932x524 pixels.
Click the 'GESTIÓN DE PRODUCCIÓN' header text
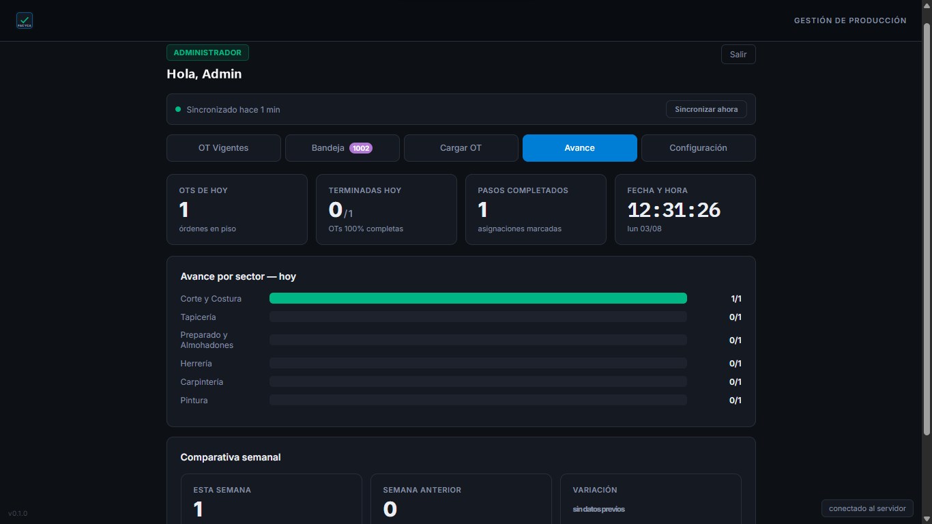(850, 20)
